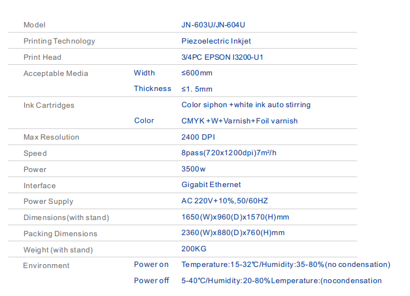This screenshot has height=296, width=410.
Task: Click the ≤600mm width value
Action: (197, 73)
